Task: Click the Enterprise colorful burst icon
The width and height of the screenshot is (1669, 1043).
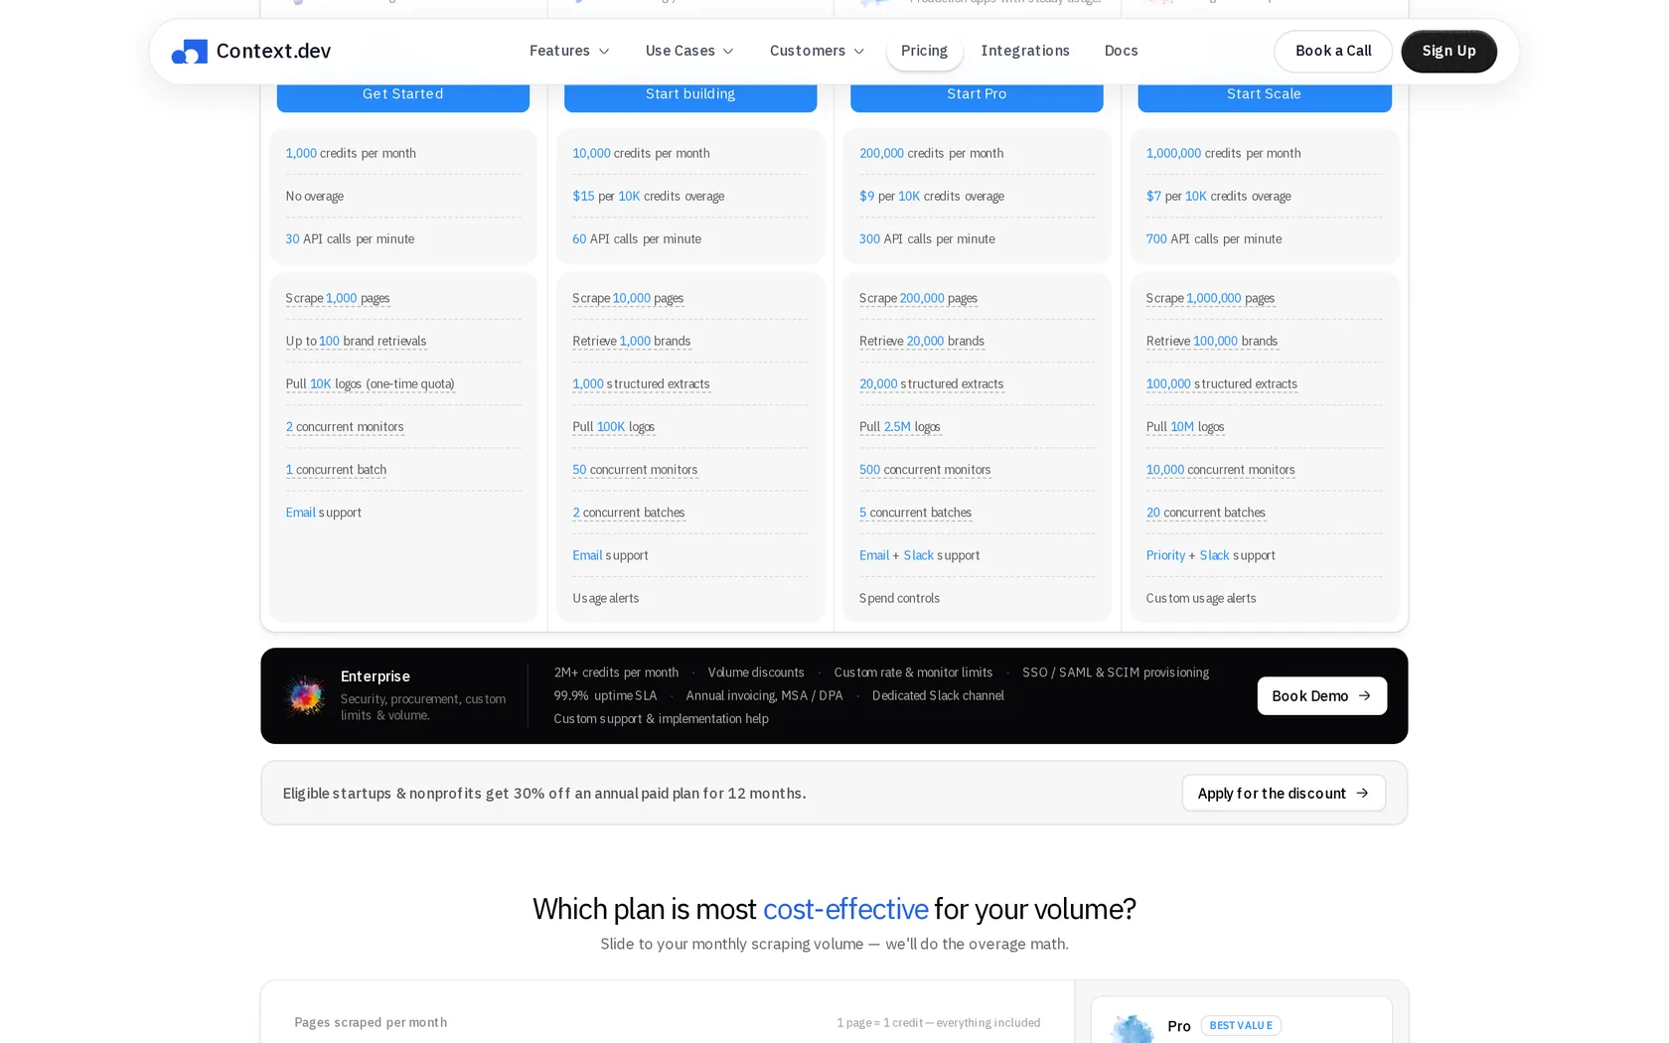Action: coord(305,695)
